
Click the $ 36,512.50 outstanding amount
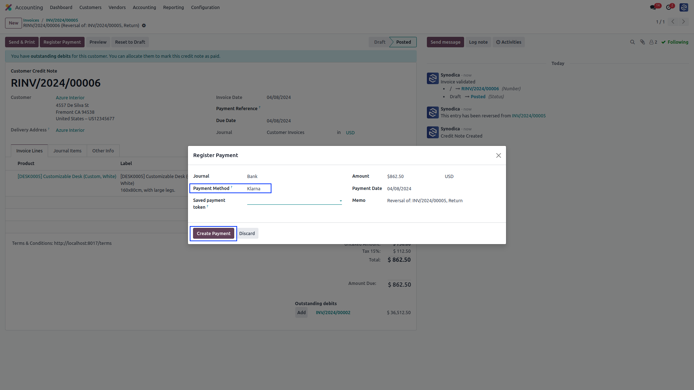point(399,313)
